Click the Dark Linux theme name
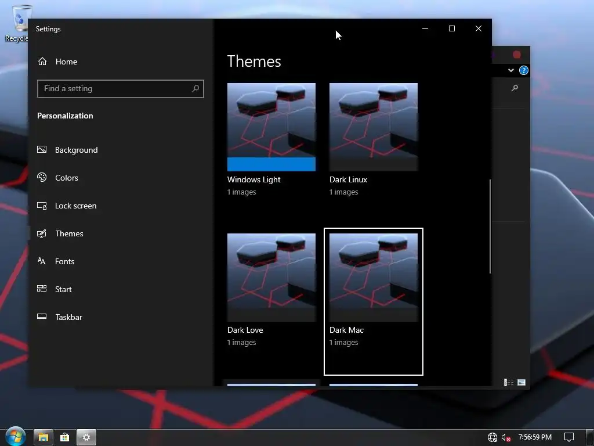The image size is (594, 446). pyautogui.click(x=348, y=180)
